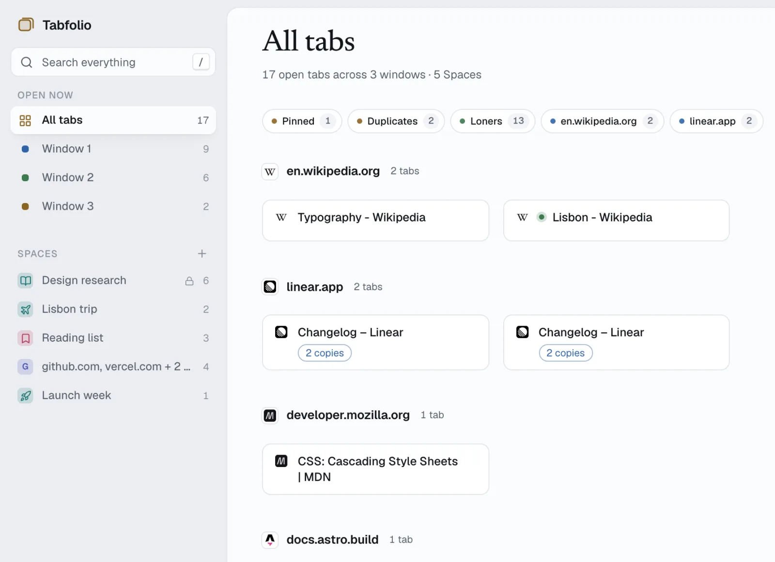Click the linear.app group favicon
775x562 pixels.
270,287
